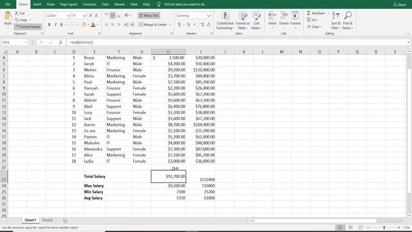412x232 pixels.
Task: Click the Share button
Action: click(399, 5)
